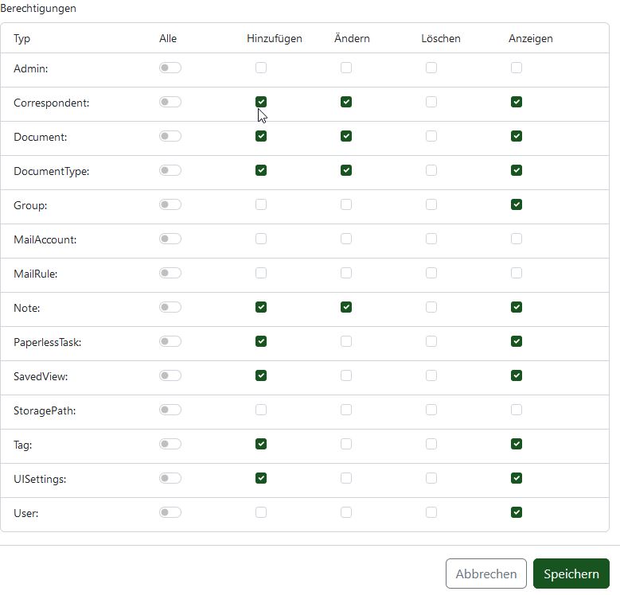This screenshot has height=595, width=620.
Task: Check Löschen for UISettings
Action: click(x=431, y=478)
